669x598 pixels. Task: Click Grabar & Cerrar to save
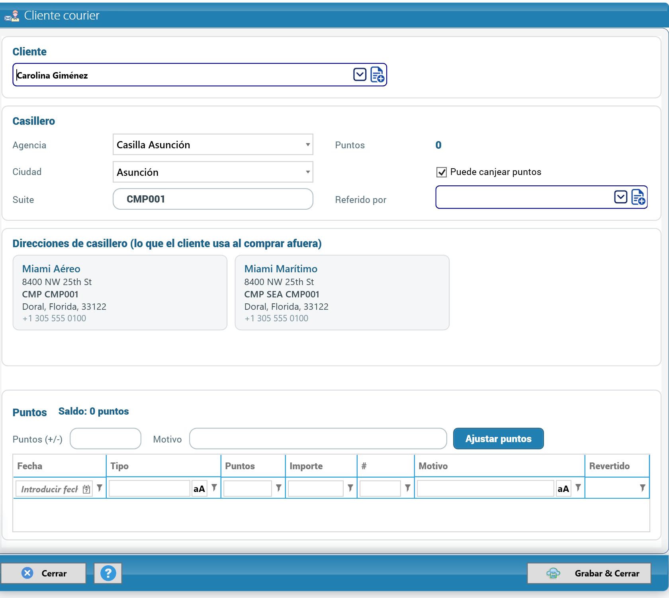[x=589, y=573]
